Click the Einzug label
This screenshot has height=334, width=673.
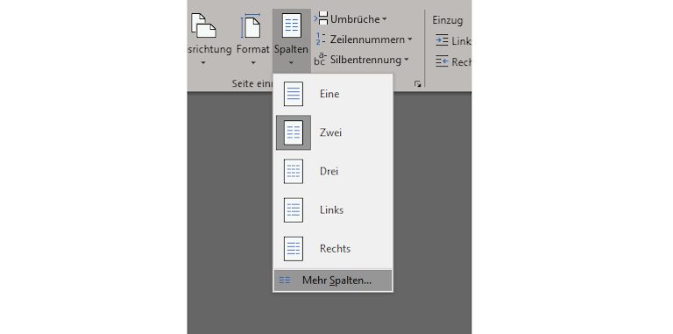(447, 20)
